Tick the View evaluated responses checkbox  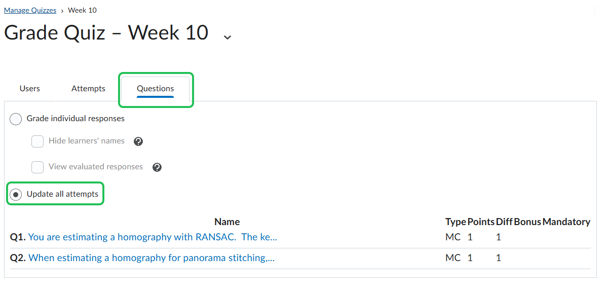point(37,167)
